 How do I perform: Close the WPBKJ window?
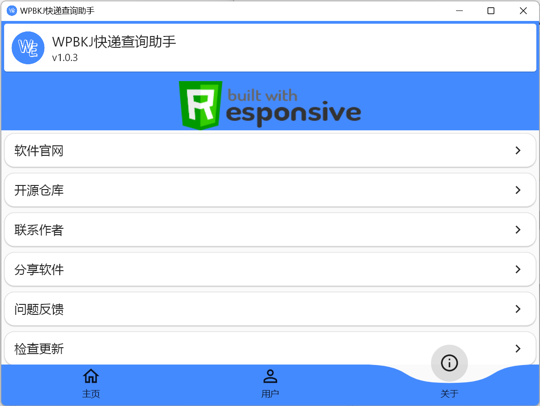(523, 10)
